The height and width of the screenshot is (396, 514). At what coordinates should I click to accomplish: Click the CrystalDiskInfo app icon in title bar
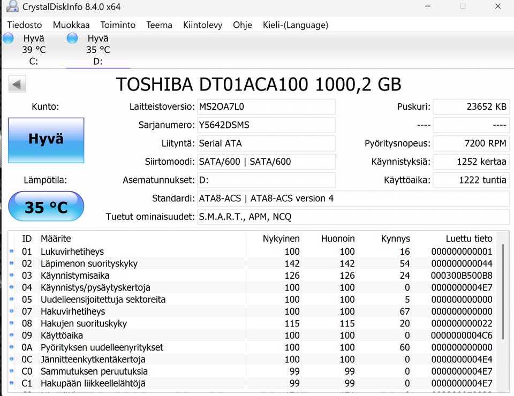tap(12, 7)
